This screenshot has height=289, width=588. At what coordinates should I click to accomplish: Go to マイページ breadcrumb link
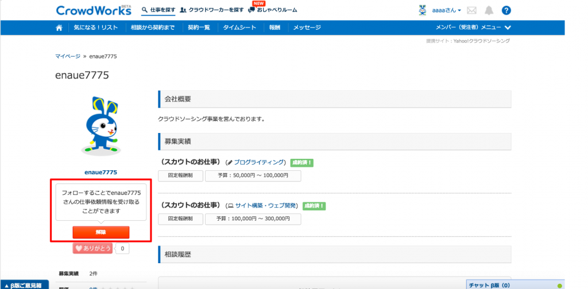[68, 56]
